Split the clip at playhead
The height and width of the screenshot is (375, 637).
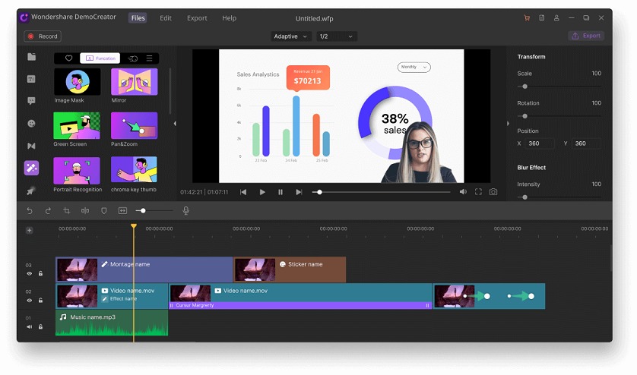coord(85,210)
